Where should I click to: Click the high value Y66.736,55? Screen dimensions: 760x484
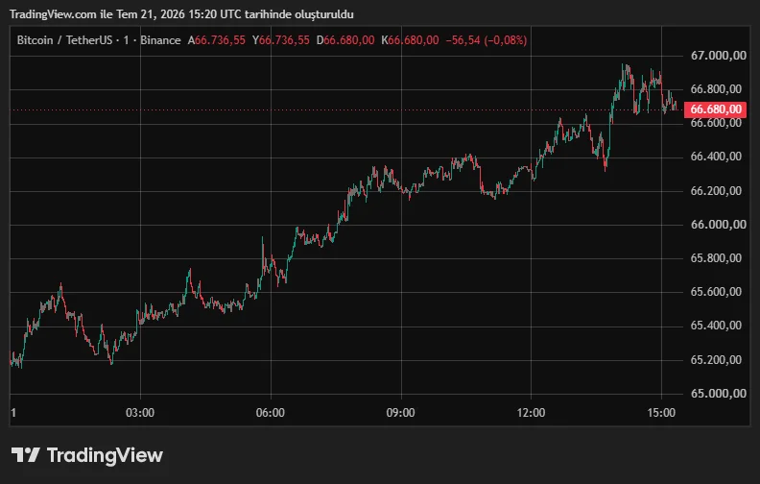coord(280,40)
